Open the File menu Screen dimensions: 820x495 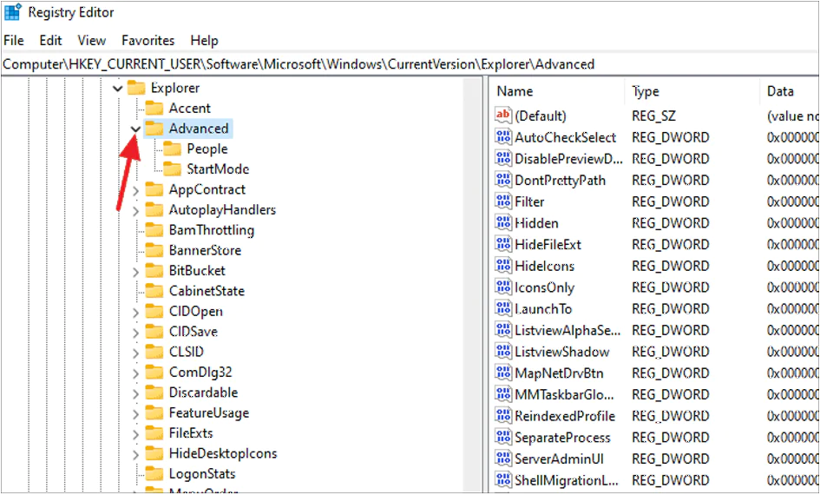(x=14, y=41)
